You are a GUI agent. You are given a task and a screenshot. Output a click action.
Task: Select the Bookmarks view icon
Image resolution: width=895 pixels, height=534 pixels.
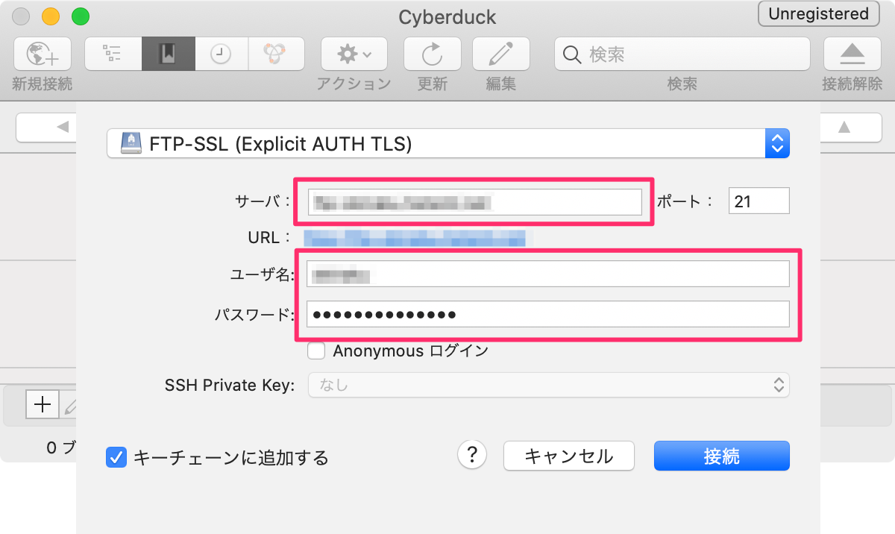(x=168, y=54)
